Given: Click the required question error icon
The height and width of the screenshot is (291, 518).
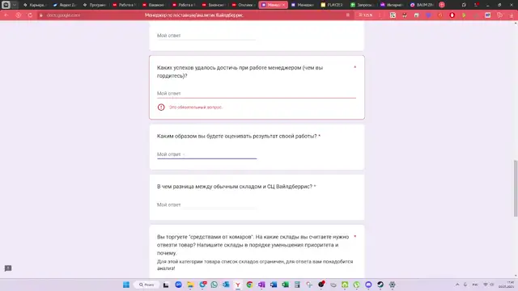Looking at the screenshot, I should (x=161, y=108).
